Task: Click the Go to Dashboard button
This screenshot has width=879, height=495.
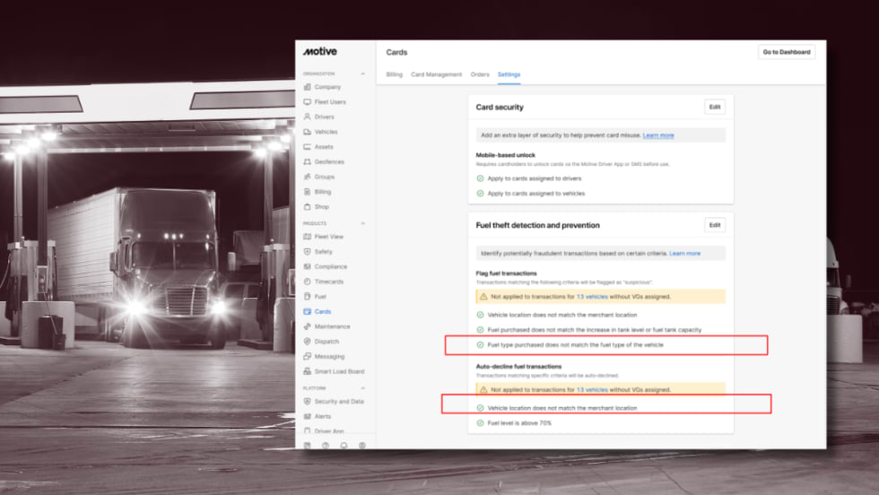Action: pos(786,52)
